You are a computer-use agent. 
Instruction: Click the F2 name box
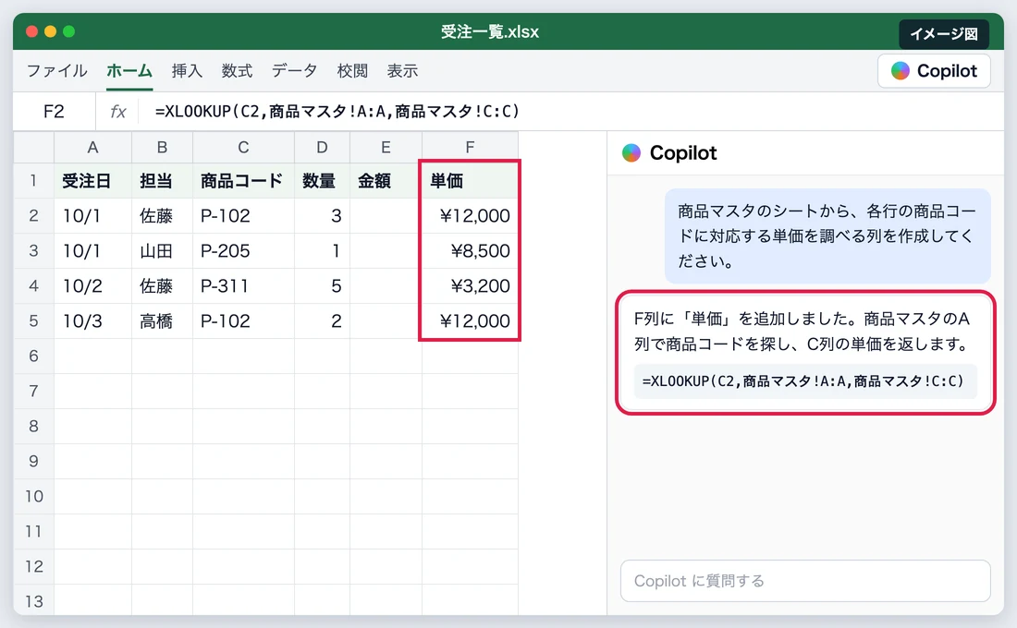[x=54, y=112]
